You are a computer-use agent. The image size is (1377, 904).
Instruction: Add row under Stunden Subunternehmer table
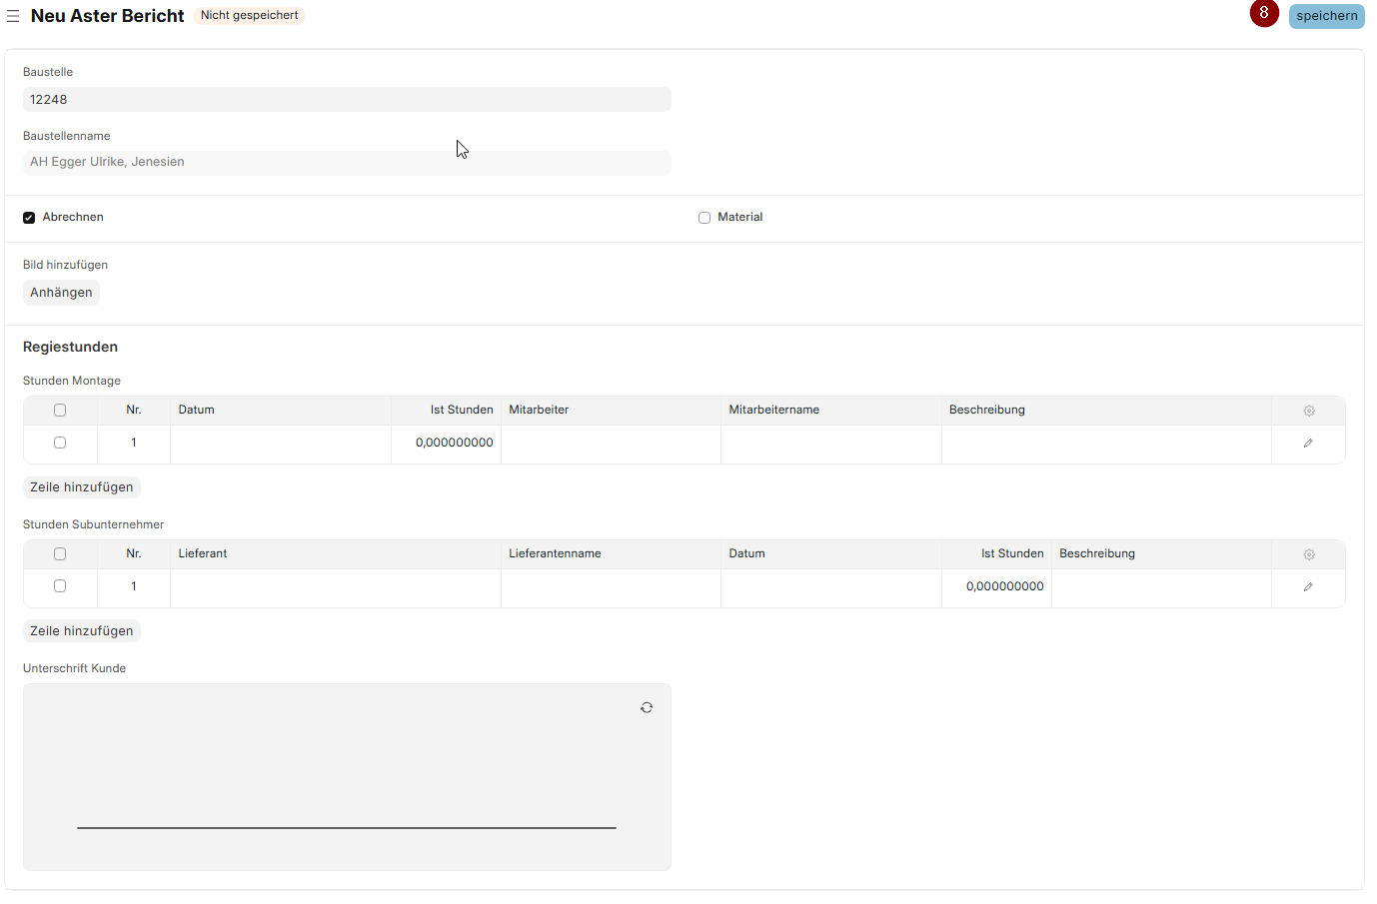tap(81, 631)
